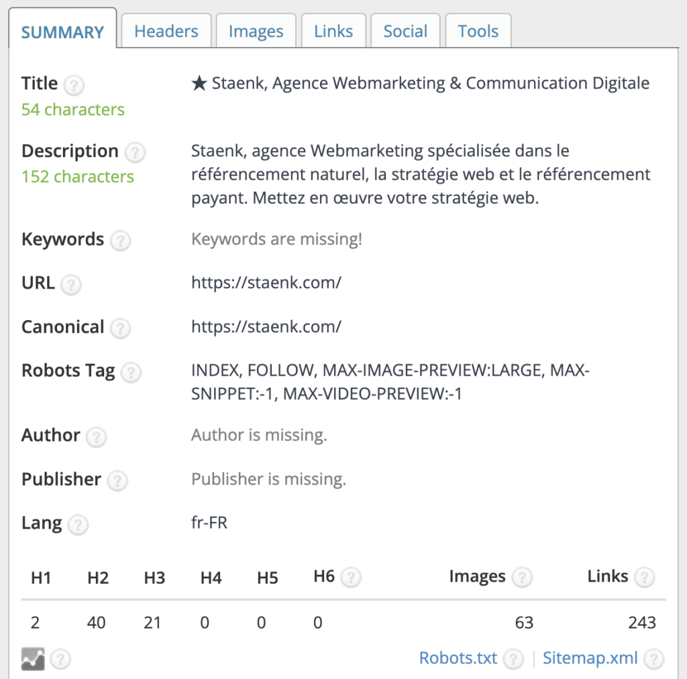Click the H3 column header
687x679 pixels.
155,578
